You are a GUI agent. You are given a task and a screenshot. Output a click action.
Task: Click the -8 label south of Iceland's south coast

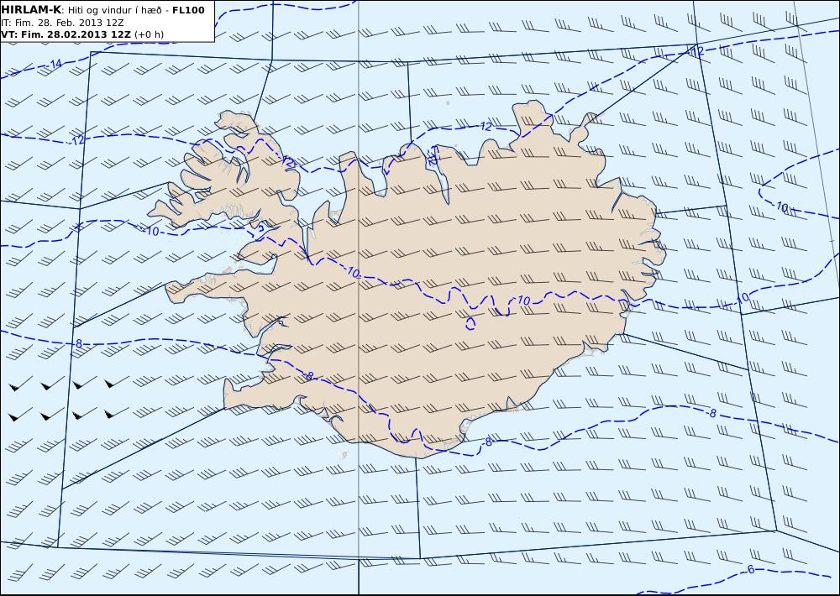(x=486, y=442)
